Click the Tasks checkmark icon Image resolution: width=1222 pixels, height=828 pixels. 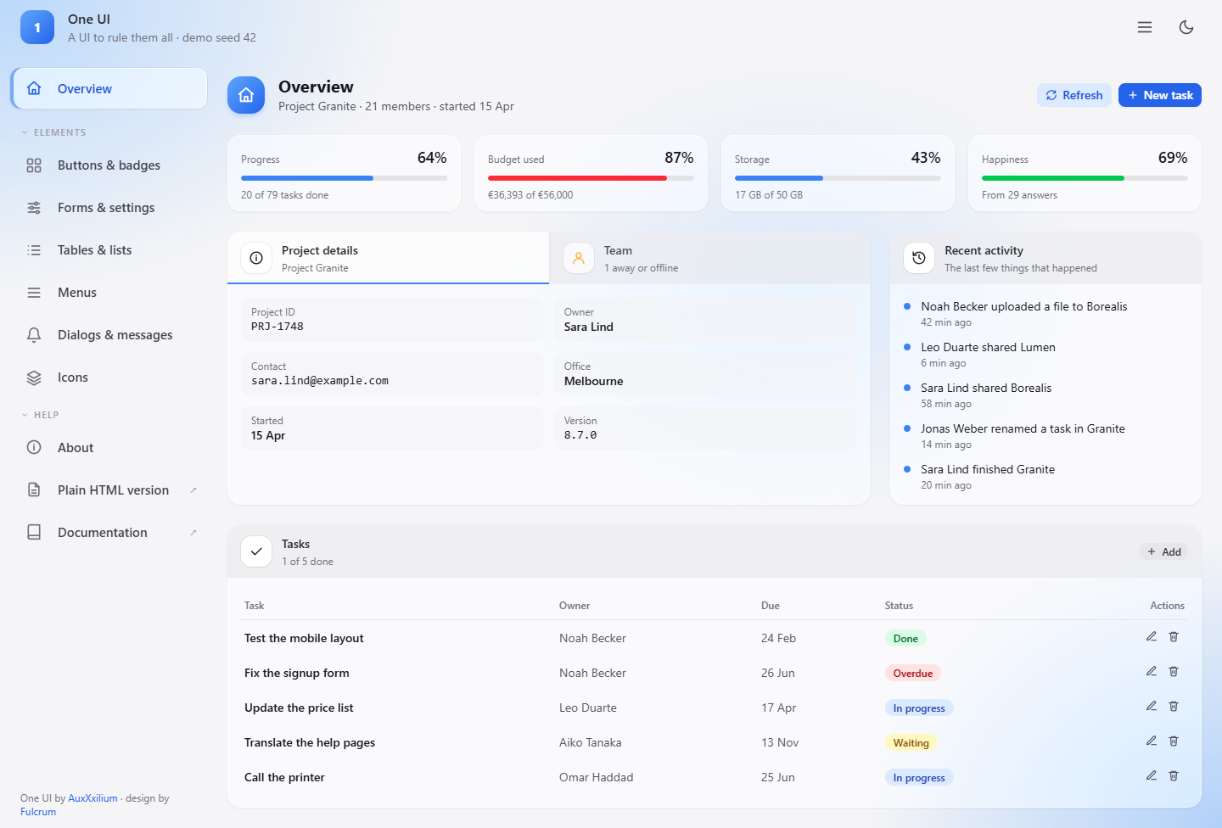256,551
